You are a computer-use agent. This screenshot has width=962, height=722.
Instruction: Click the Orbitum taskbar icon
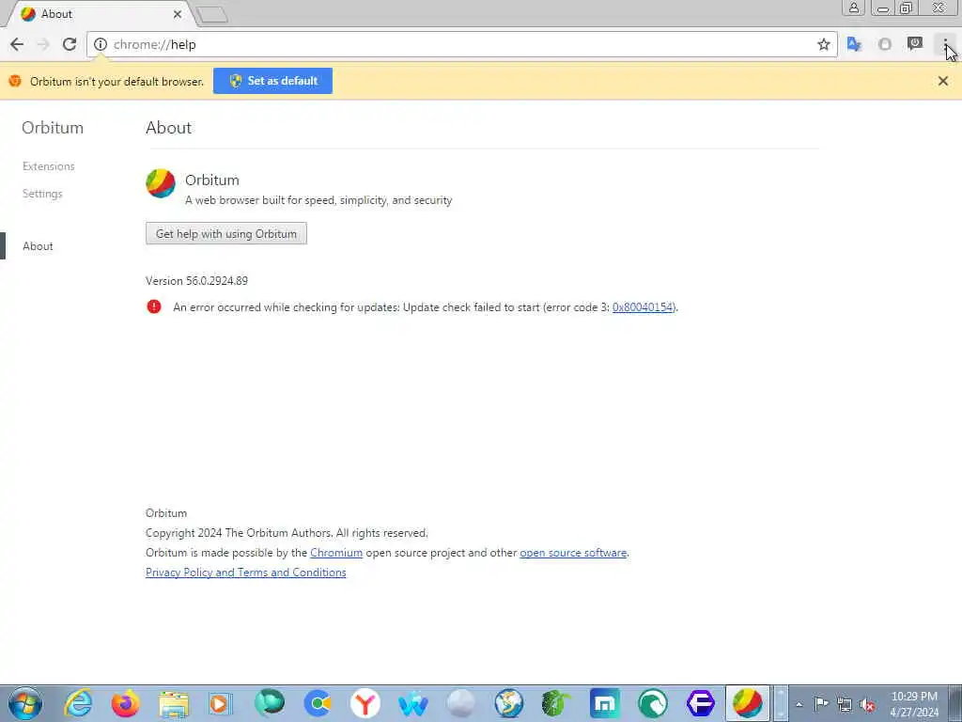pyautogui.click(x=747, y=703)
